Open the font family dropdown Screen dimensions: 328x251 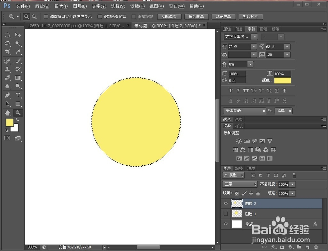coord(255,37)
